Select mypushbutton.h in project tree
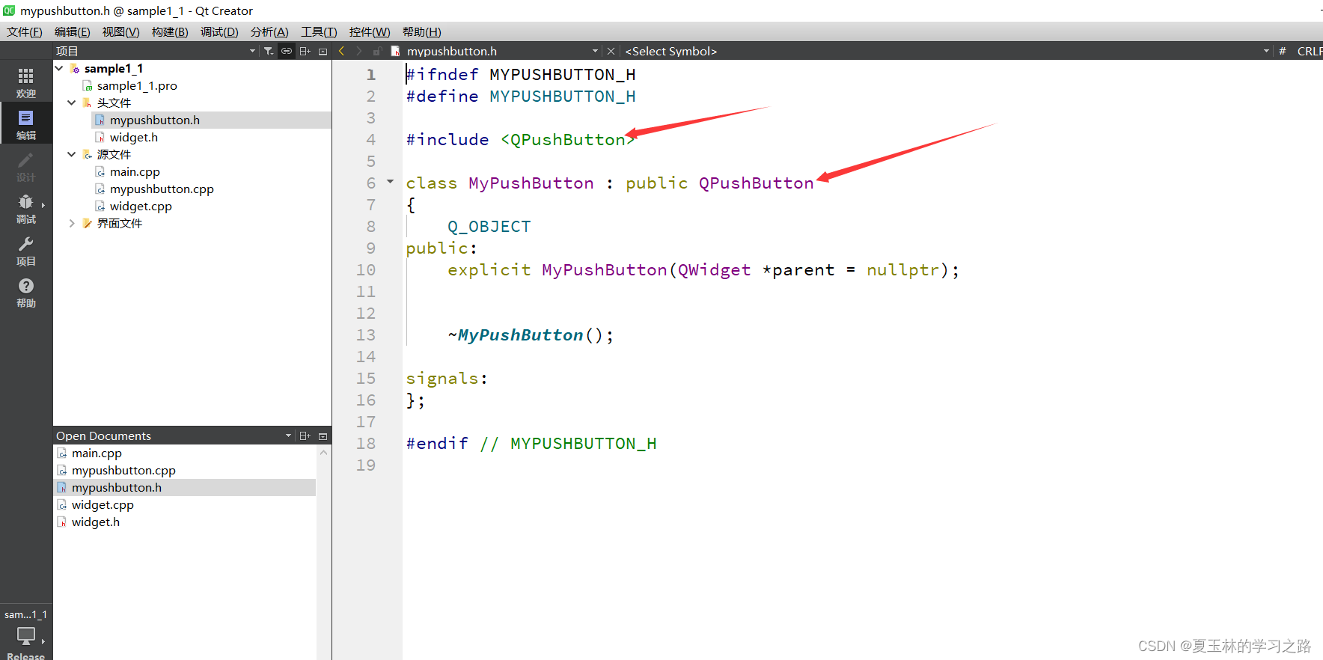The height and width of the screenshot is (660, 1323). (155, 120)
